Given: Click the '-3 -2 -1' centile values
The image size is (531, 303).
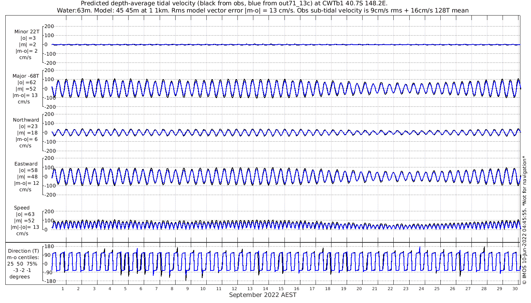Looking at the screenshot, I should pyautogui.click(x=22, y=270).
